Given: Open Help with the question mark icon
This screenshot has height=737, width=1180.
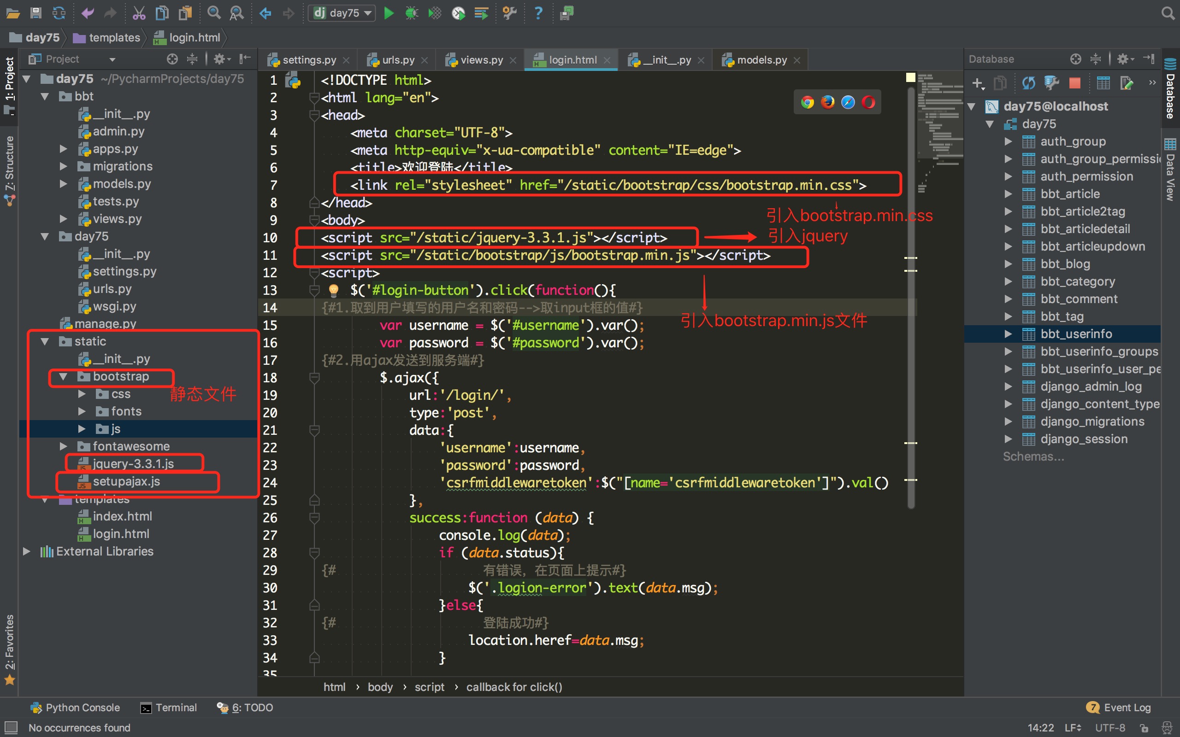Looking at the screenshot, I should [x=538, y=13].
